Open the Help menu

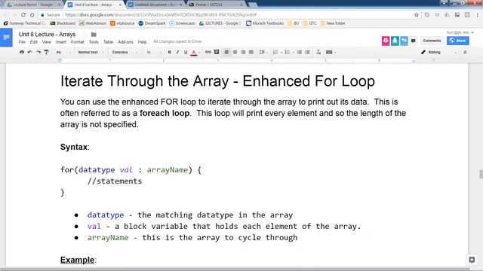click(142, 42)
